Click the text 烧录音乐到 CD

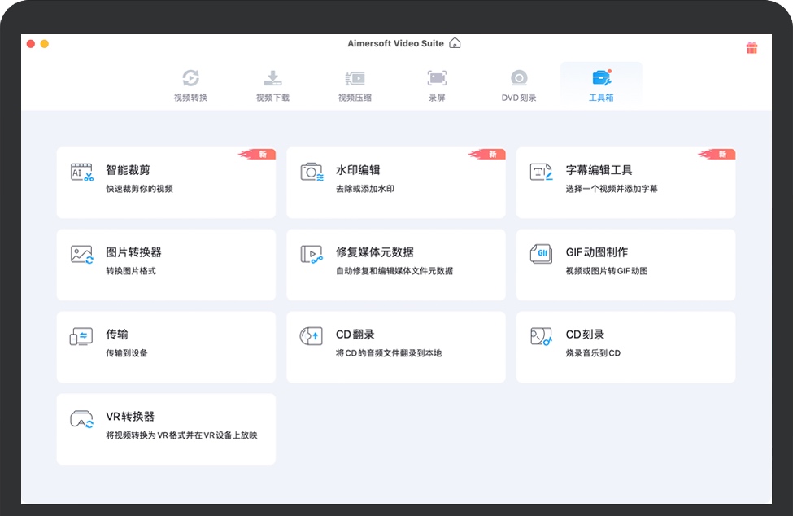(x=593, y=353)
